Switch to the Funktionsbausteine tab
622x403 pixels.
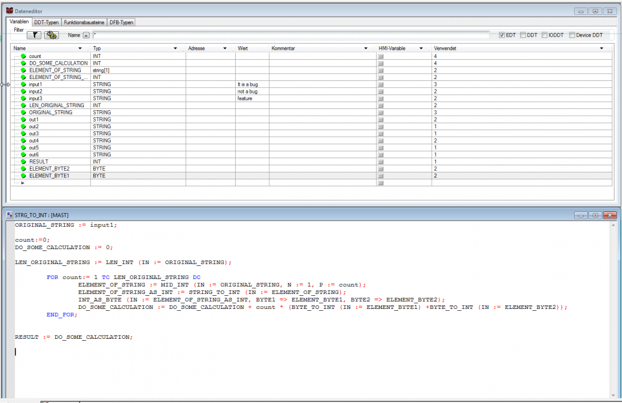(x=85, y=22)
